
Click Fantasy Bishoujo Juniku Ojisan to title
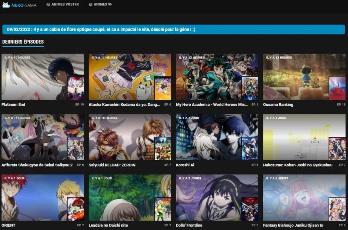(x=293, y=225)
